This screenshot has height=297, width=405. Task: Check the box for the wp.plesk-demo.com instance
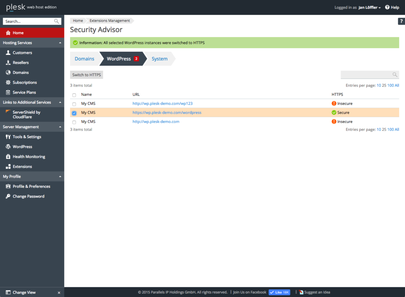click(x=74, y=122)
